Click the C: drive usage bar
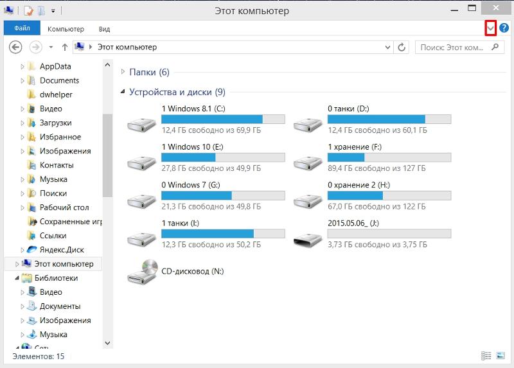Viewport: 514px width, 368px height. pyautogui.click(x=223, y=119)
